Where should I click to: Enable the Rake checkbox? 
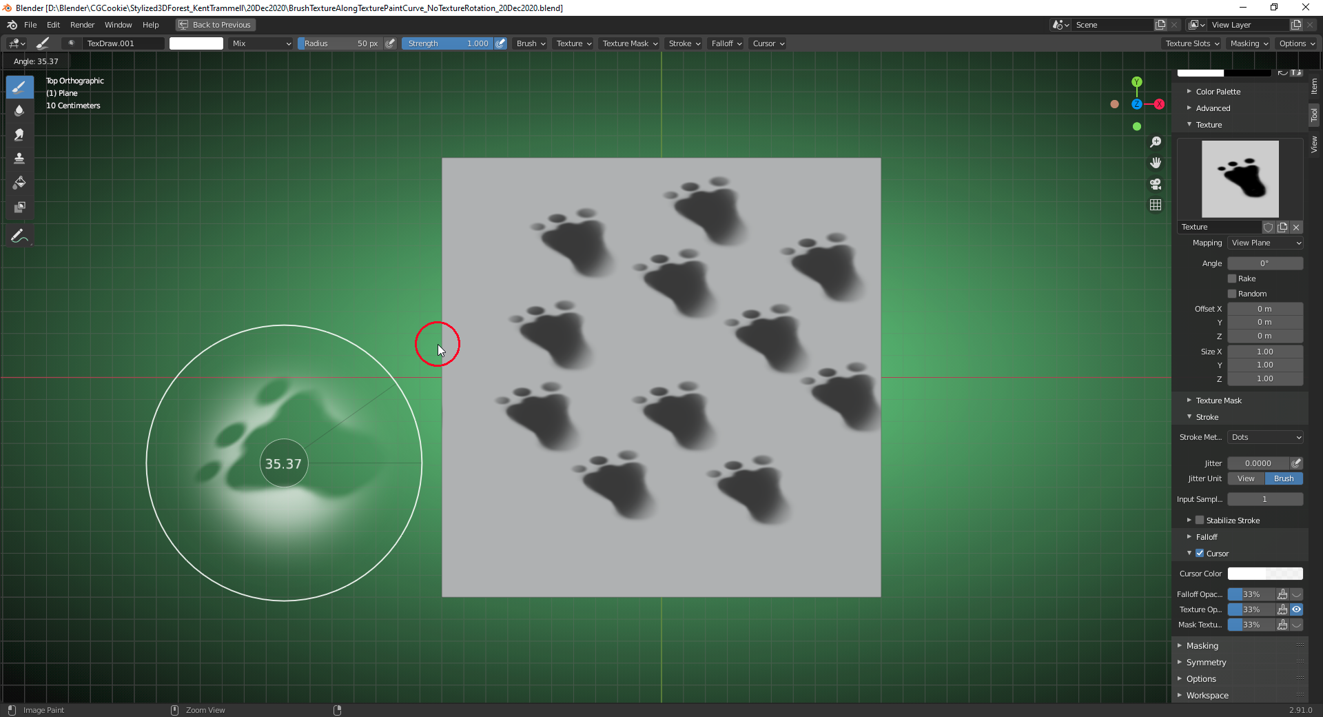1232,279
